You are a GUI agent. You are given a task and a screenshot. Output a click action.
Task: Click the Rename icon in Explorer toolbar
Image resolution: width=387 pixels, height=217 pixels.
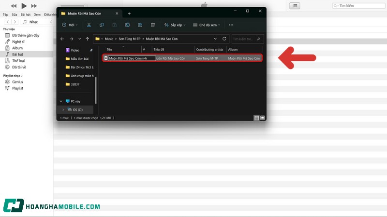pyautogui.click(x=127, y=25)
